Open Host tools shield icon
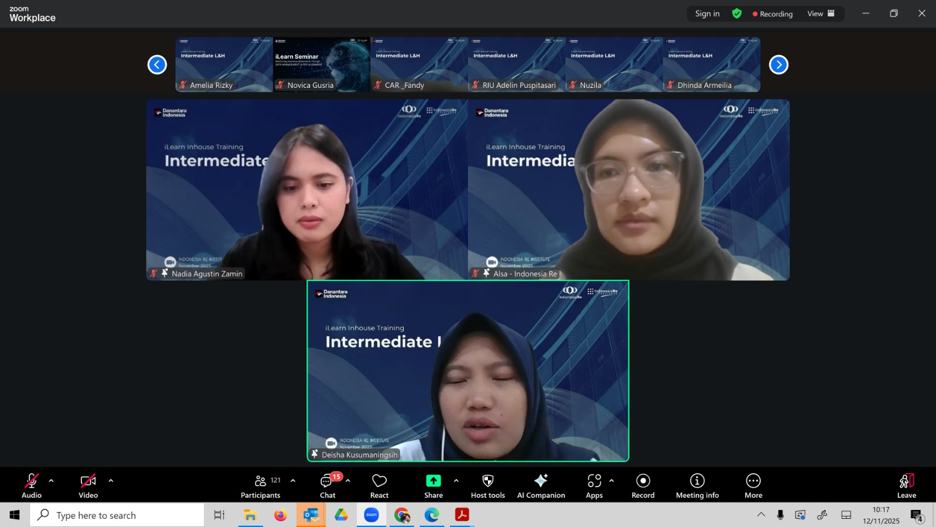The height and width of the screenshot is (527, 936). tap(487, 486)
